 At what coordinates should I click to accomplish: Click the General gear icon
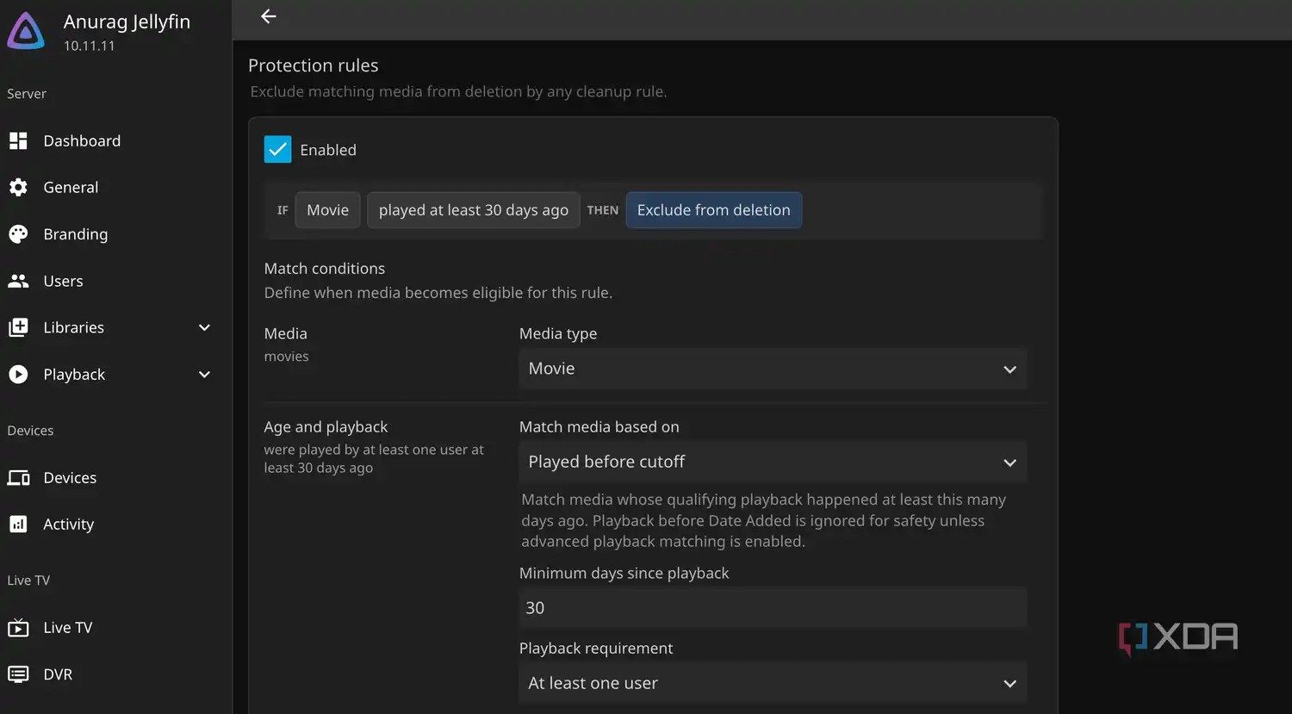(x=18, y=187)
